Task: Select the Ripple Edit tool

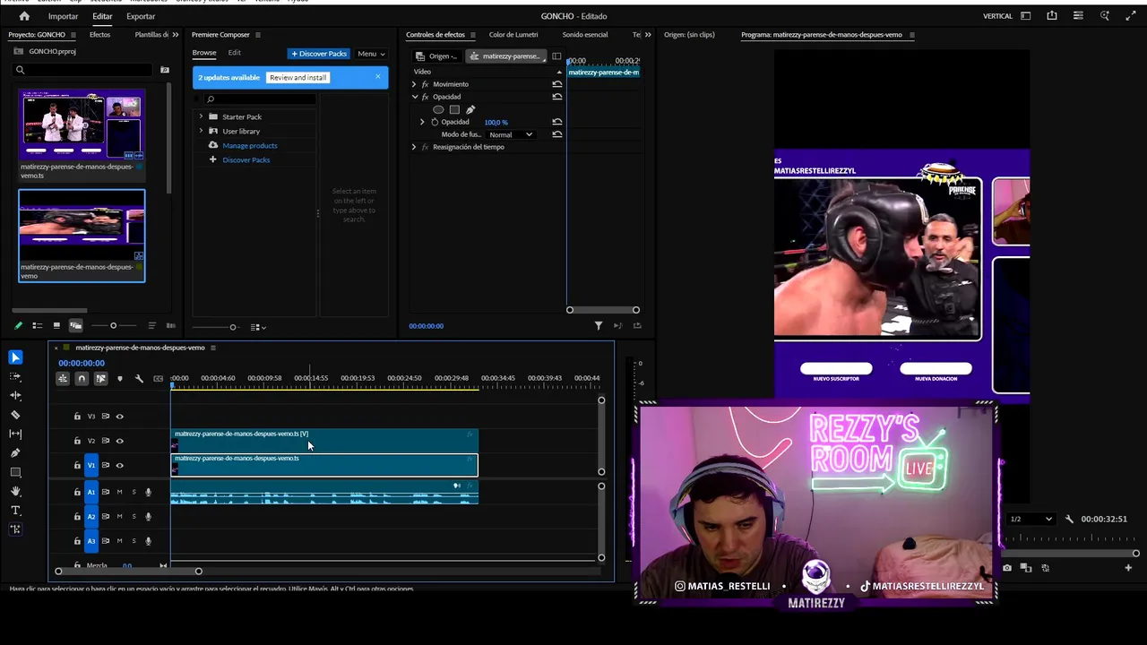Action: click(x=15, y=395)
